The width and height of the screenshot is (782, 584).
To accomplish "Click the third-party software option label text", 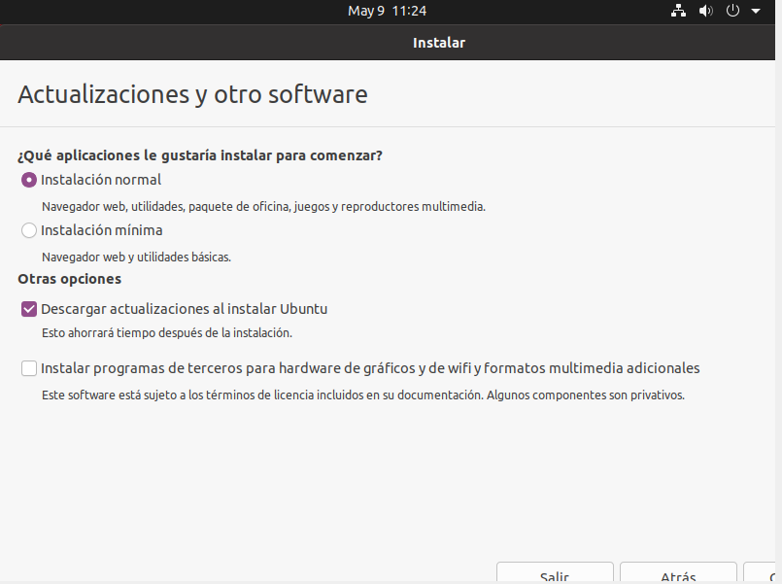I will pos(370,368).
